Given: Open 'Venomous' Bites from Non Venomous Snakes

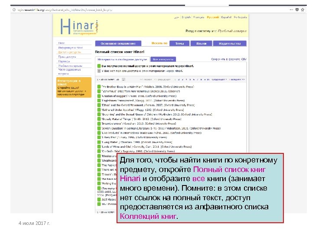Looking at the screenshot, I should [x=140, y=91].
